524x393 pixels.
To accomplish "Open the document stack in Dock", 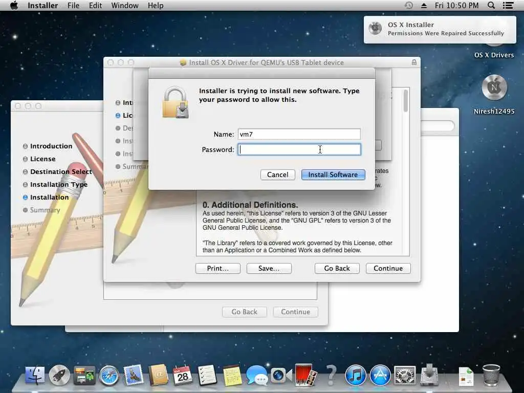I will pyautogui.click(x=466, y=376).
